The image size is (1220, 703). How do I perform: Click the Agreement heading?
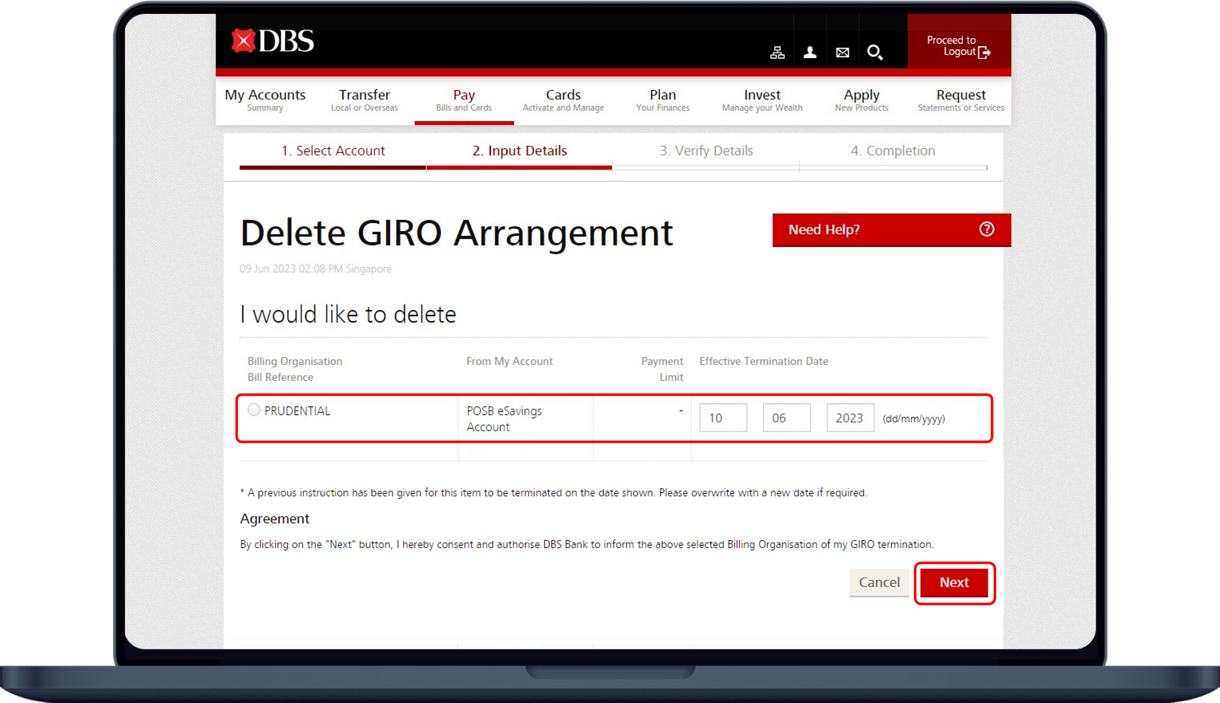tap(275, 519)
